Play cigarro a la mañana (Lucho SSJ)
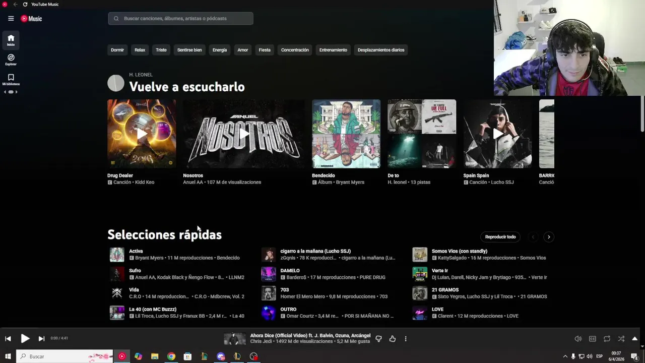Viewport: 645px width, 363px height. (269, 255)
